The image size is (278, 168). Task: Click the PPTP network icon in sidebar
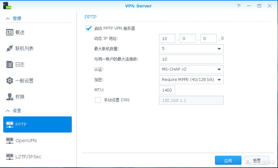[x=10, y=125]
